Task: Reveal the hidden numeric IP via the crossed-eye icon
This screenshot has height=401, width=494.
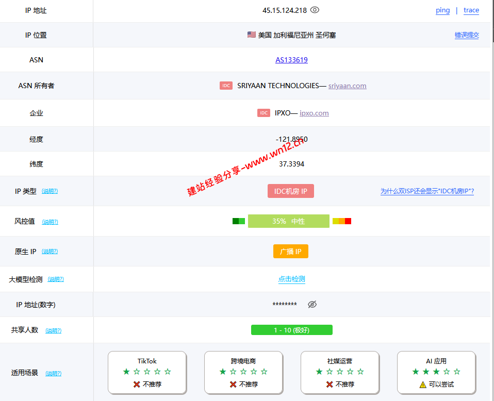Action: (x=312, y=304)
